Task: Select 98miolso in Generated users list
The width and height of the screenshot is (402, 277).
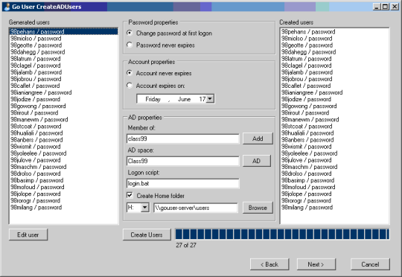Action: pos(63,39)
